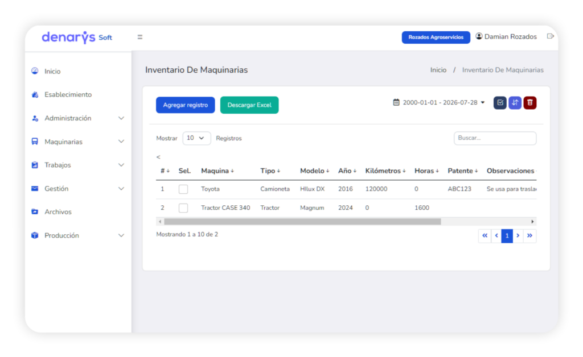
Task: Click the Magnum model cell
Action: click(x=312, y=208)
